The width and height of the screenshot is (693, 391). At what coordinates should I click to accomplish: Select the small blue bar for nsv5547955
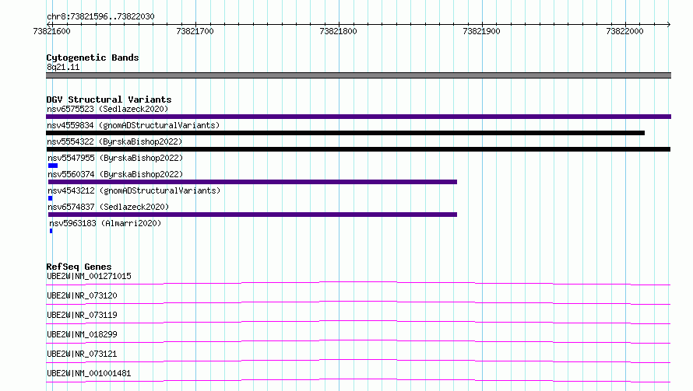[53, 166]
